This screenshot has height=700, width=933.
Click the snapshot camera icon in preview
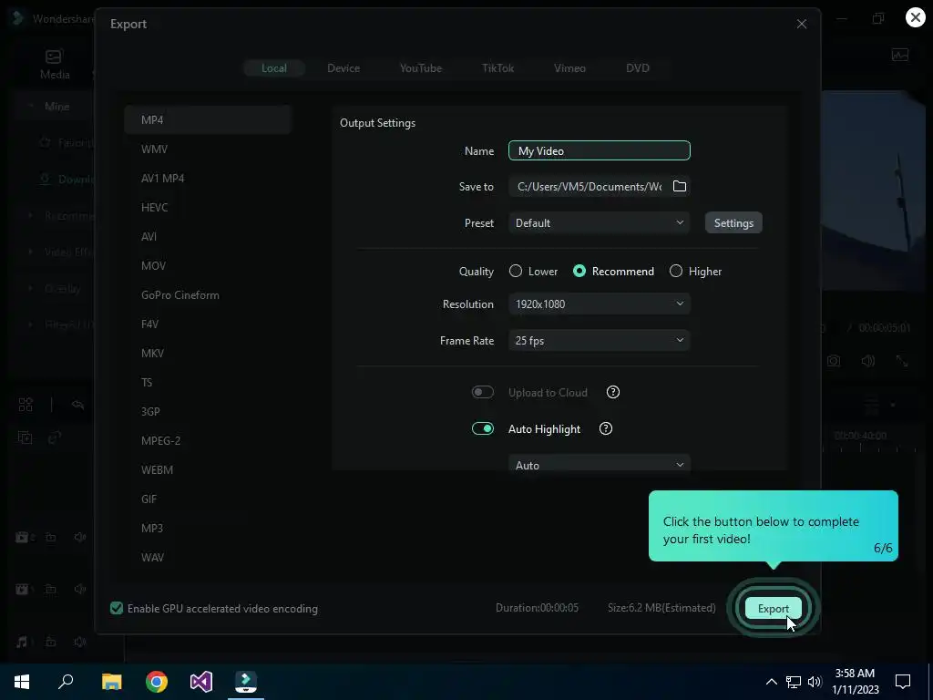click(x=834, y=361)
